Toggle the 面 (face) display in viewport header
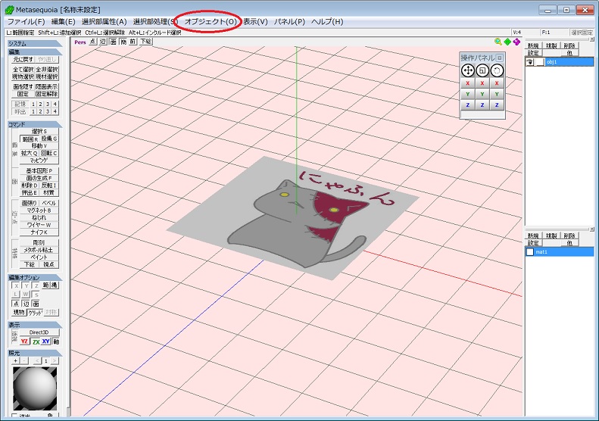This screenshot has height=421, width=599. [x=113, y=42]
